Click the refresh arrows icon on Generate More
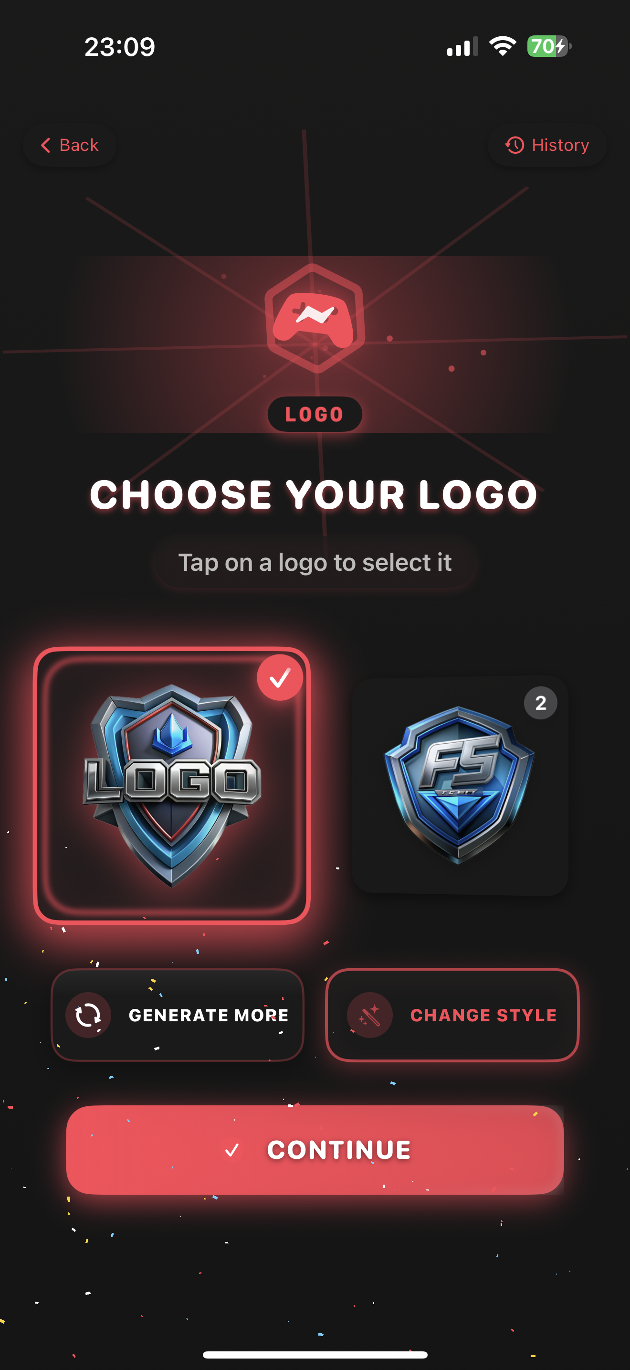Screen dimensions: 630x1370 pos(88,1015)
